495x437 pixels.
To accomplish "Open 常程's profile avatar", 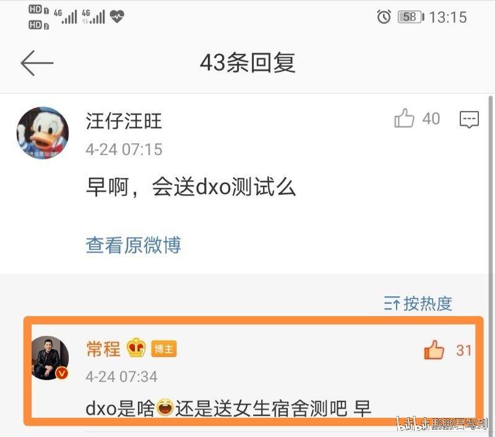I will coord(49,358).
